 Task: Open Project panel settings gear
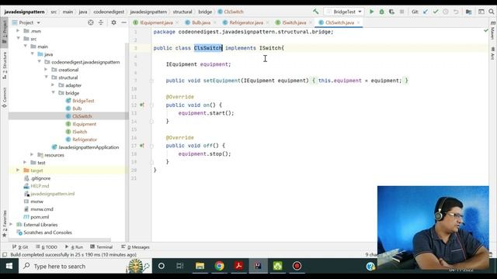pyautogui.click(x=113, y=22)
